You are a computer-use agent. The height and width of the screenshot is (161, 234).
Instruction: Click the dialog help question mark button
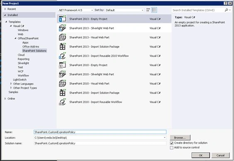click(x=226, y=3)
